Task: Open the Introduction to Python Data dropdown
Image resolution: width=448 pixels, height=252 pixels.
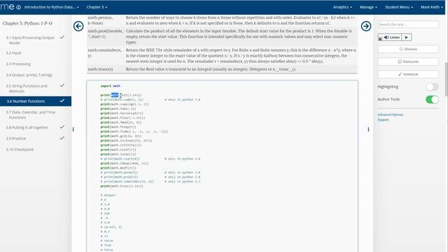Action: [x=51, y=7]
